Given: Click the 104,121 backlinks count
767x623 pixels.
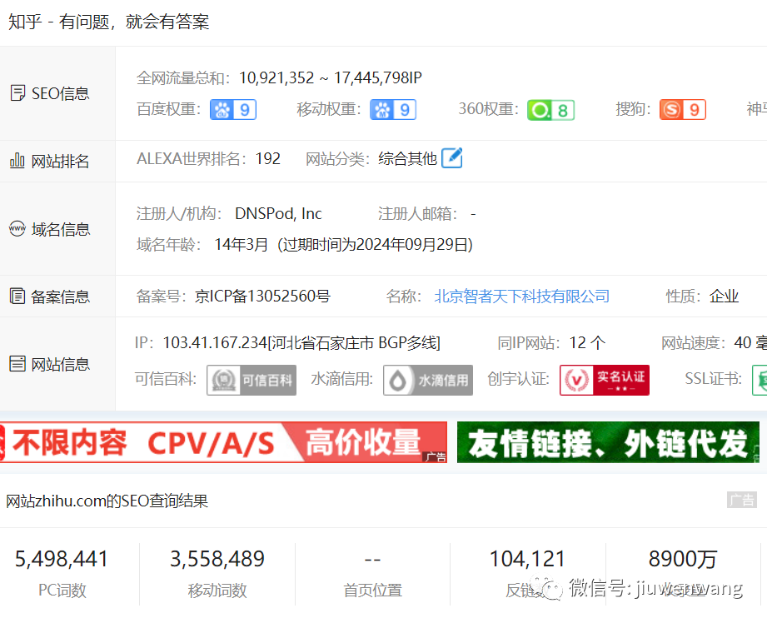Looking at the screenshot, I should point(527,559).
